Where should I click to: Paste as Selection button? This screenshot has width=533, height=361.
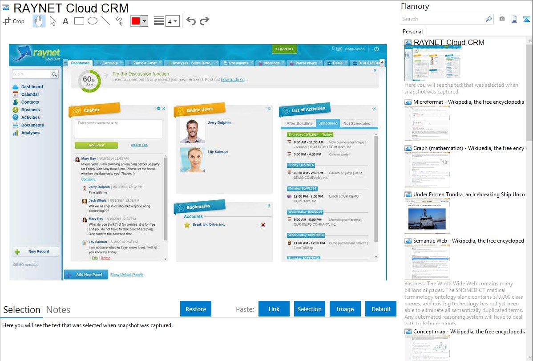(309, 309)
